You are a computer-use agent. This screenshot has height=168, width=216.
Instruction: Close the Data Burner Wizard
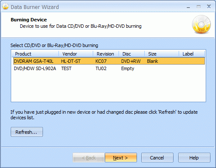(209, 6)
